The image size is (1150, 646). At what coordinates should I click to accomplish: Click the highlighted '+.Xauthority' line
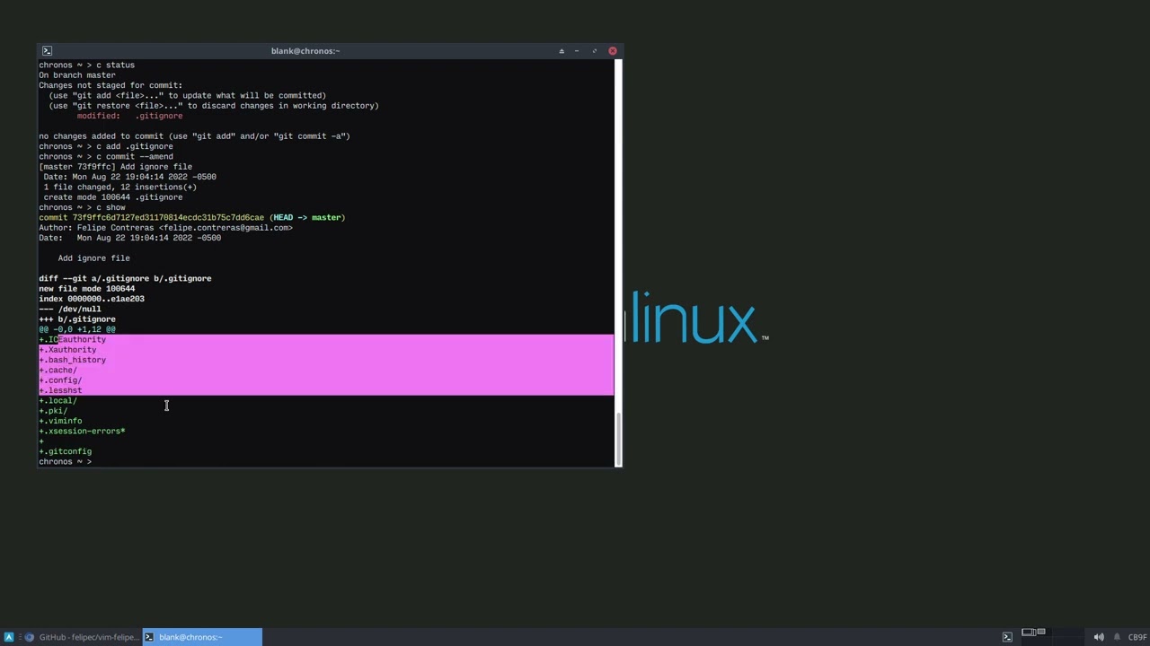(x=67, y=350)
